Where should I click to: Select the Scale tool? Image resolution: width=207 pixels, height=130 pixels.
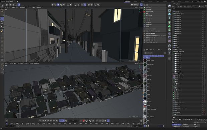point(2,26)
